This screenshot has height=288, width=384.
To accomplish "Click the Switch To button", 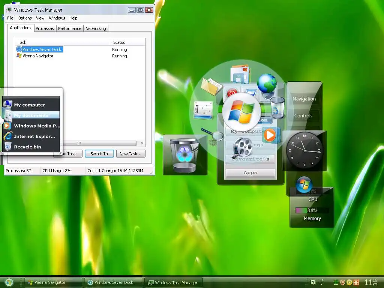I will click(99, 153).
